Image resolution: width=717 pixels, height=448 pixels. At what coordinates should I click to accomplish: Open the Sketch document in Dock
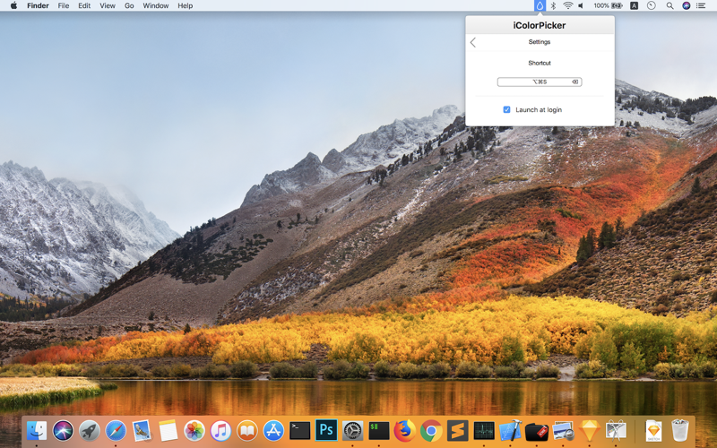pos(653,430)
